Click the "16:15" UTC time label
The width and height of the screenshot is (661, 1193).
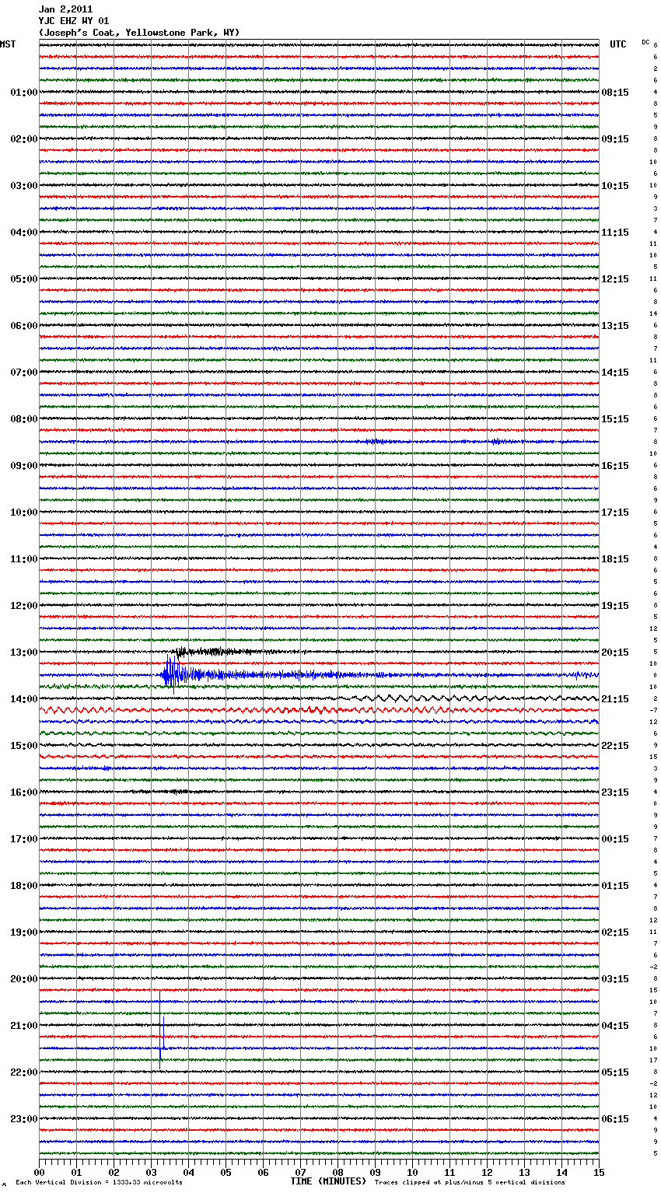click(x=615, y=466)
